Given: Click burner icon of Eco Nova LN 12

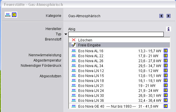Looking at the screenshot, I should pyautogui.click(x=74, y=71).
